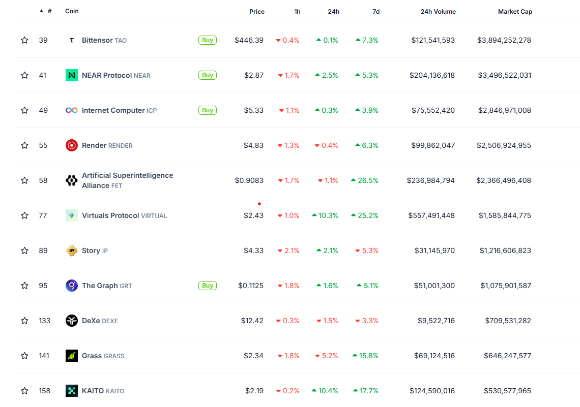Viewport: 580px width, 407px height.
Task: Sort by the 7d change column
Action: tap(376, 12)
